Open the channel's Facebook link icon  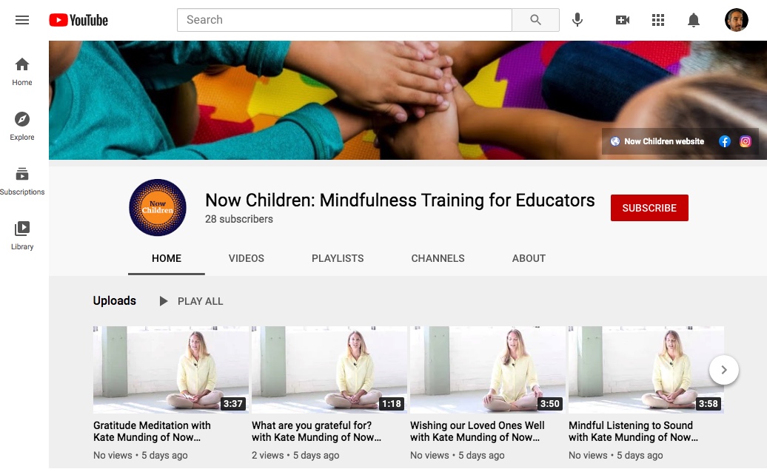(725, 142)
